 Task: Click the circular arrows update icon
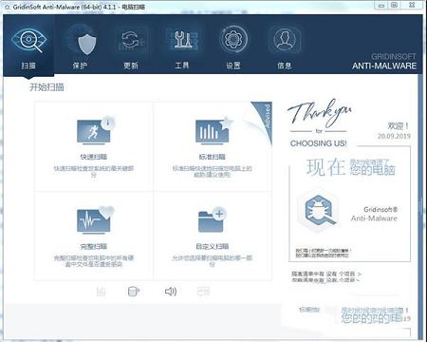pyautogui.click(x=130, y=40)
